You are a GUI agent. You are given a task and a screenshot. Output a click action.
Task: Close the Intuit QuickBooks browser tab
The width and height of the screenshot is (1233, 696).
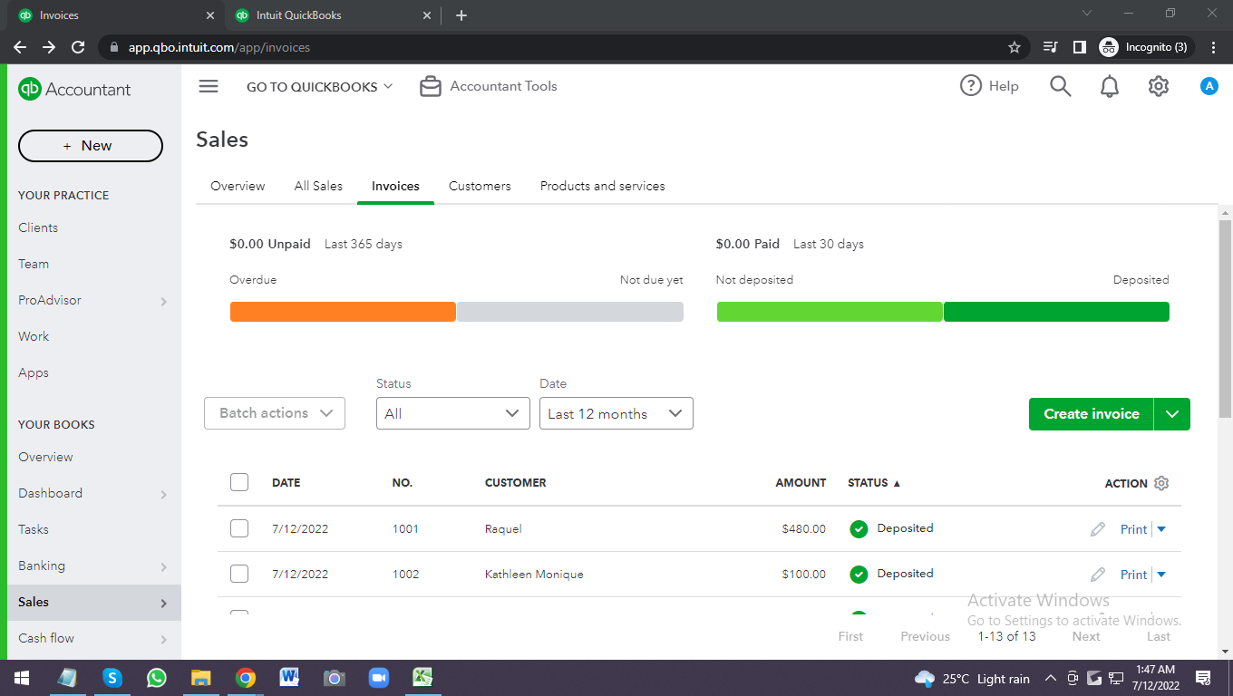pos(426,15)
